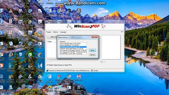Launch WebcamMax from the desktop
The image size is (169, 95).
(30, 12)
